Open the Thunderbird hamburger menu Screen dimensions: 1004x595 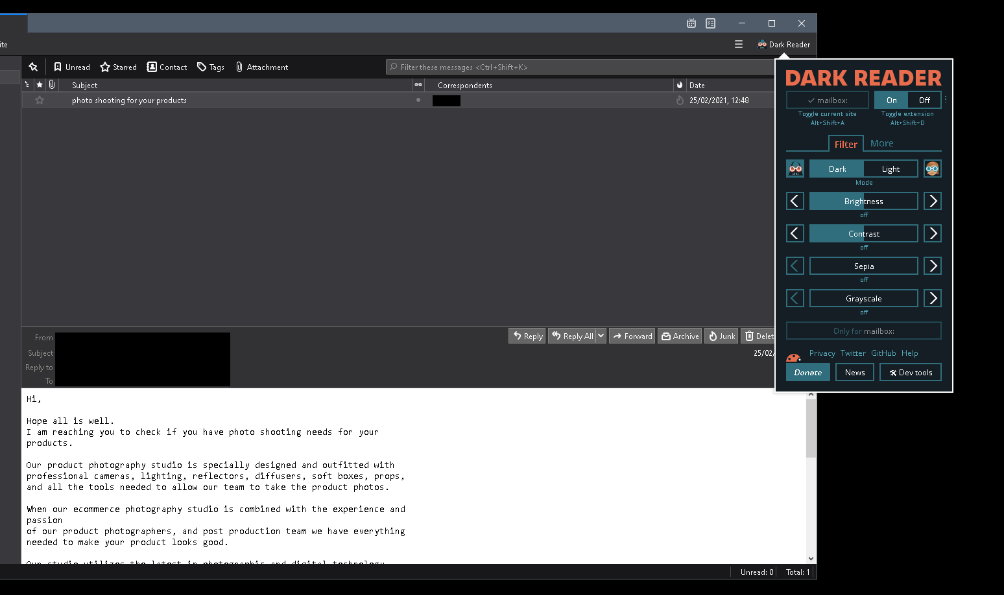point(739,44)
